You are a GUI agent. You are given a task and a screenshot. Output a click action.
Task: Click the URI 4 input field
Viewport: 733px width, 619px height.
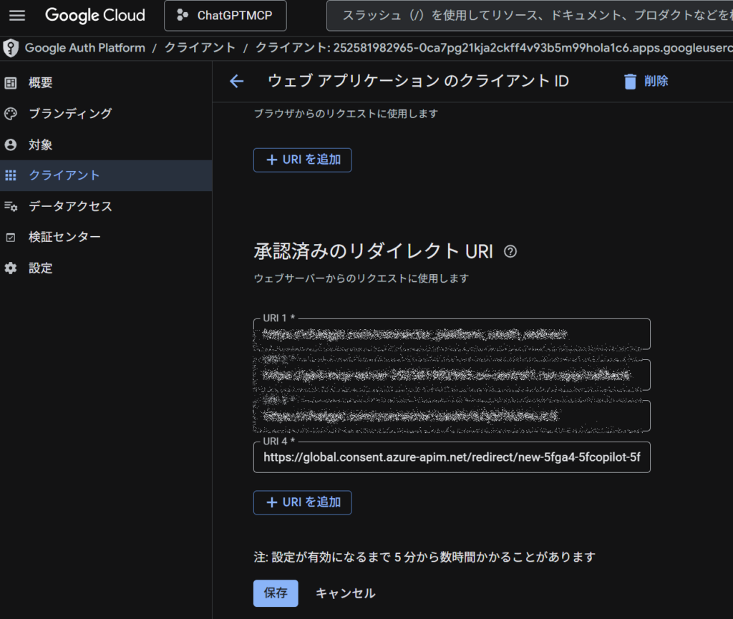coord(451,457)
